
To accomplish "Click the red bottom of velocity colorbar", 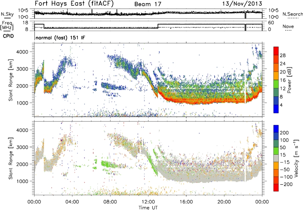I will [x=276, y=188].
